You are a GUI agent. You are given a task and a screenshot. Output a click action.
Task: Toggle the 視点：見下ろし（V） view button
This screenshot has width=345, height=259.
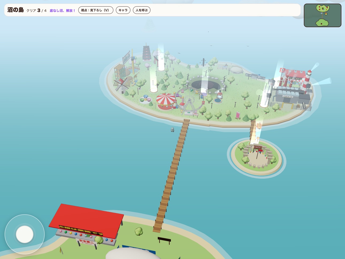point(96,10)
